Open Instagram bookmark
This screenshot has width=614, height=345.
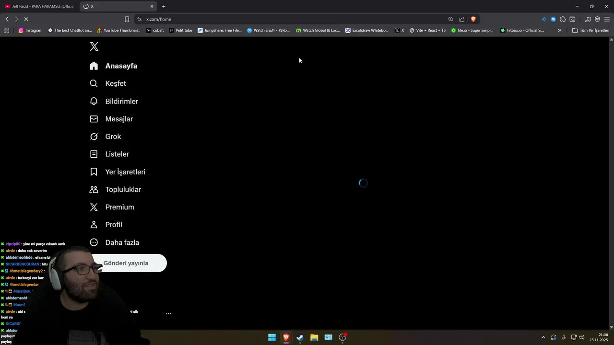point(30,30)
